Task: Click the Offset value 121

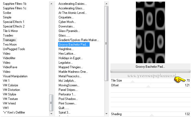Action: 187,85
